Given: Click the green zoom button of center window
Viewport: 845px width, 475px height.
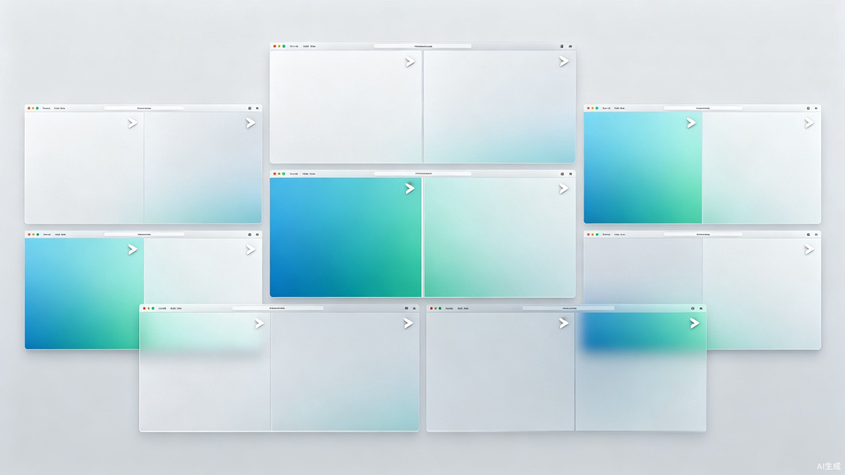Looking at the screenshot, I should click(x=283, y=174).
